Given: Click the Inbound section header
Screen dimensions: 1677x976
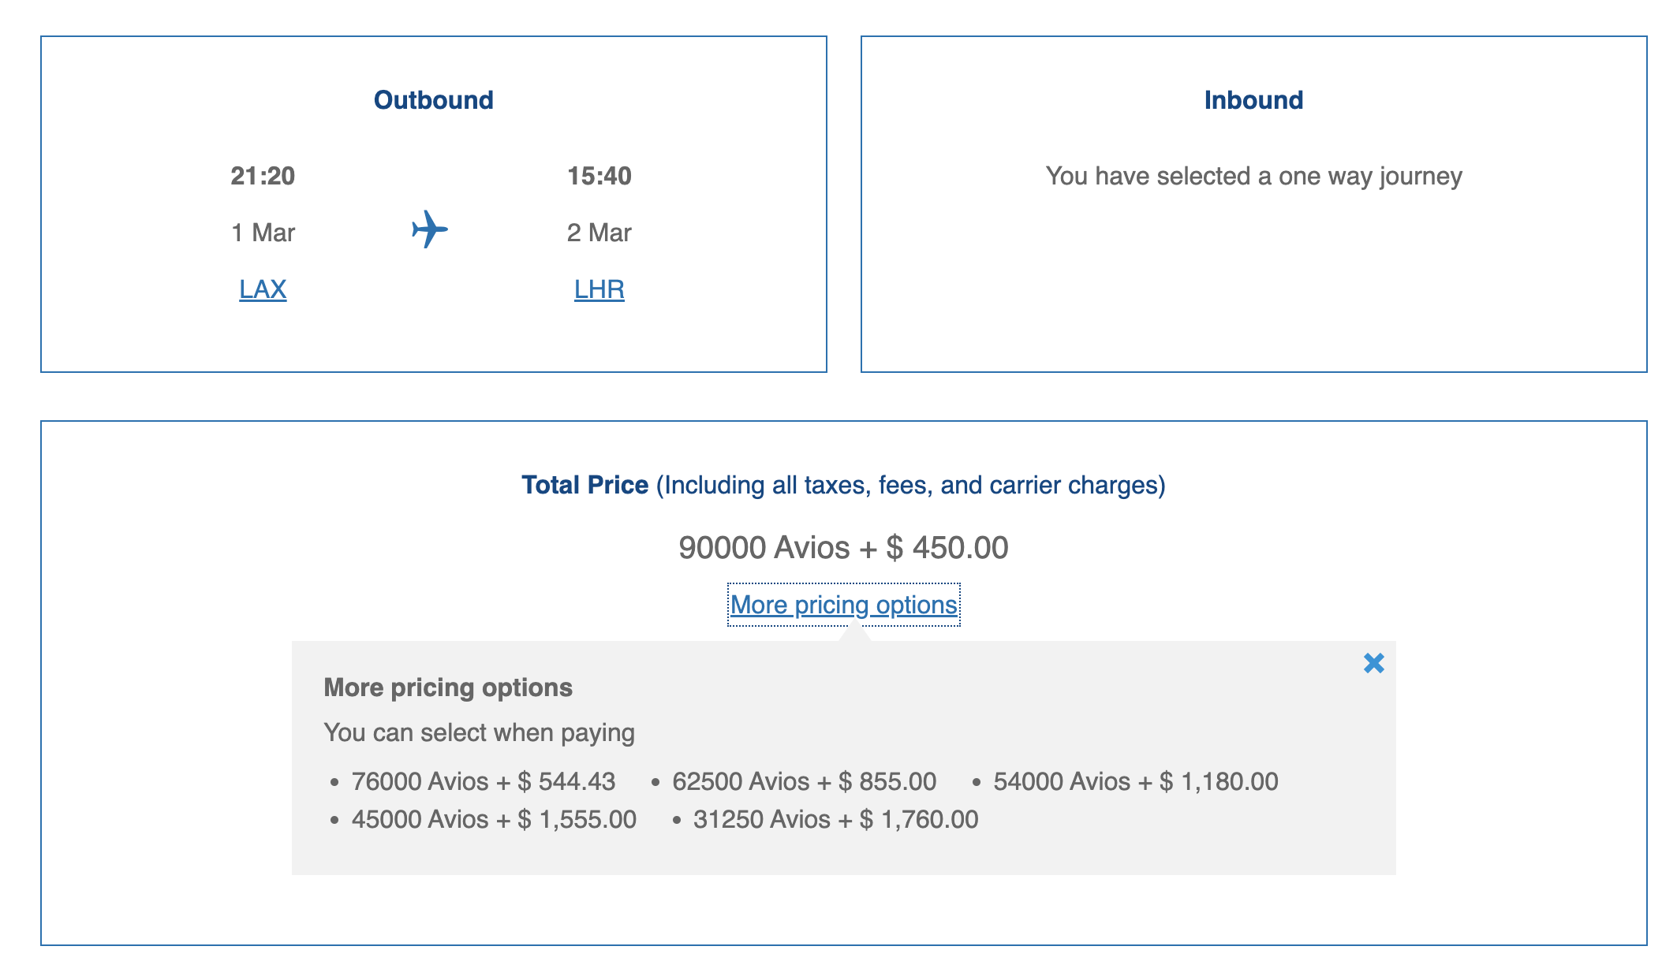Looking at the screenshot, I should [1253, 99].
